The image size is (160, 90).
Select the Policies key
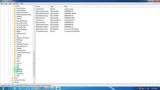(x=16, y=82)
